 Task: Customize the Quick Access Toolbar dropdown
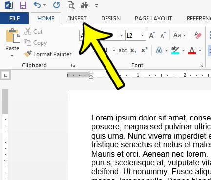96,6
